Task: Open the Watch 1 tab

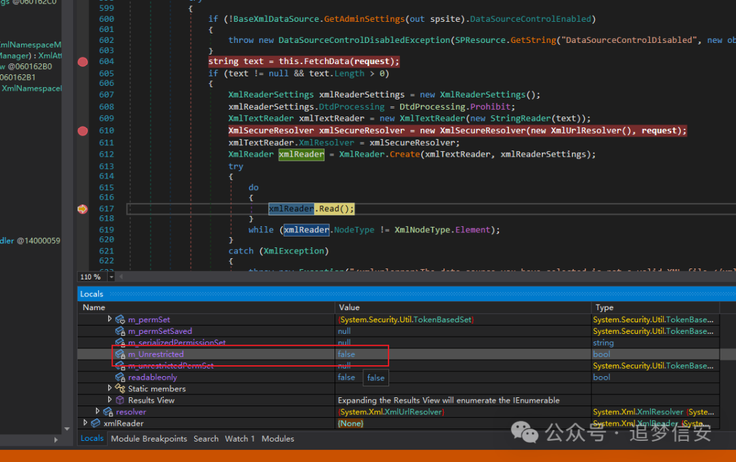Action: tap(239, 439)
